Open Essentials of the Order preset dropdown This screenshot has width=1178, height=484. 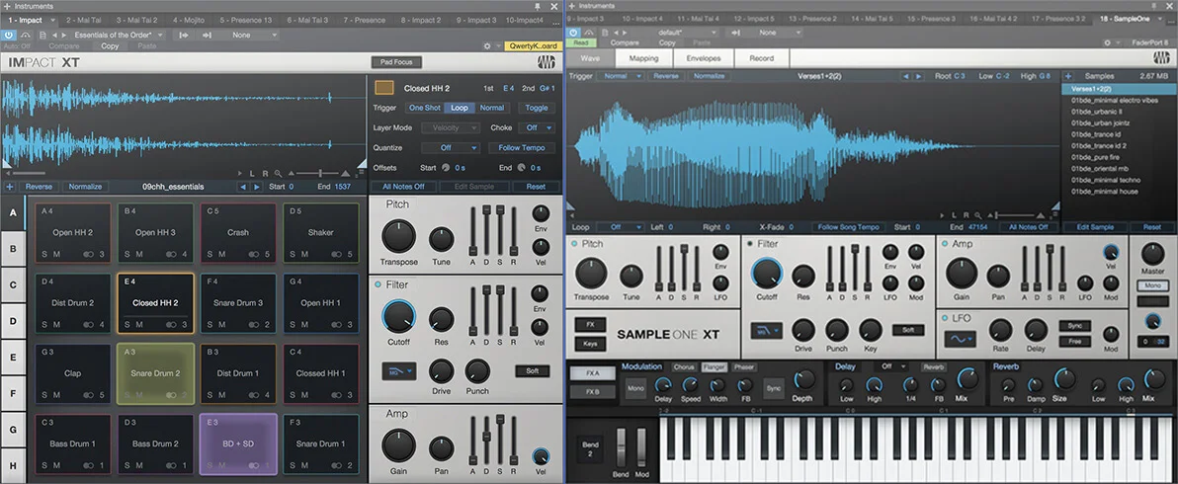[x=121, y=35]
